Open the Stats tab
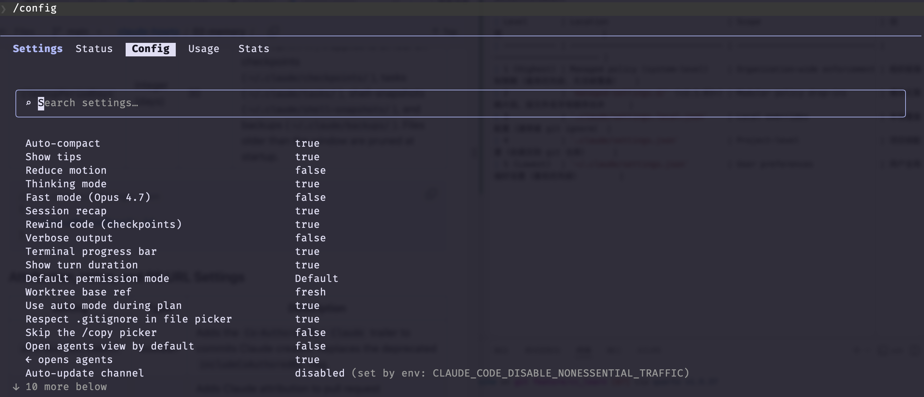 [254, 49]
